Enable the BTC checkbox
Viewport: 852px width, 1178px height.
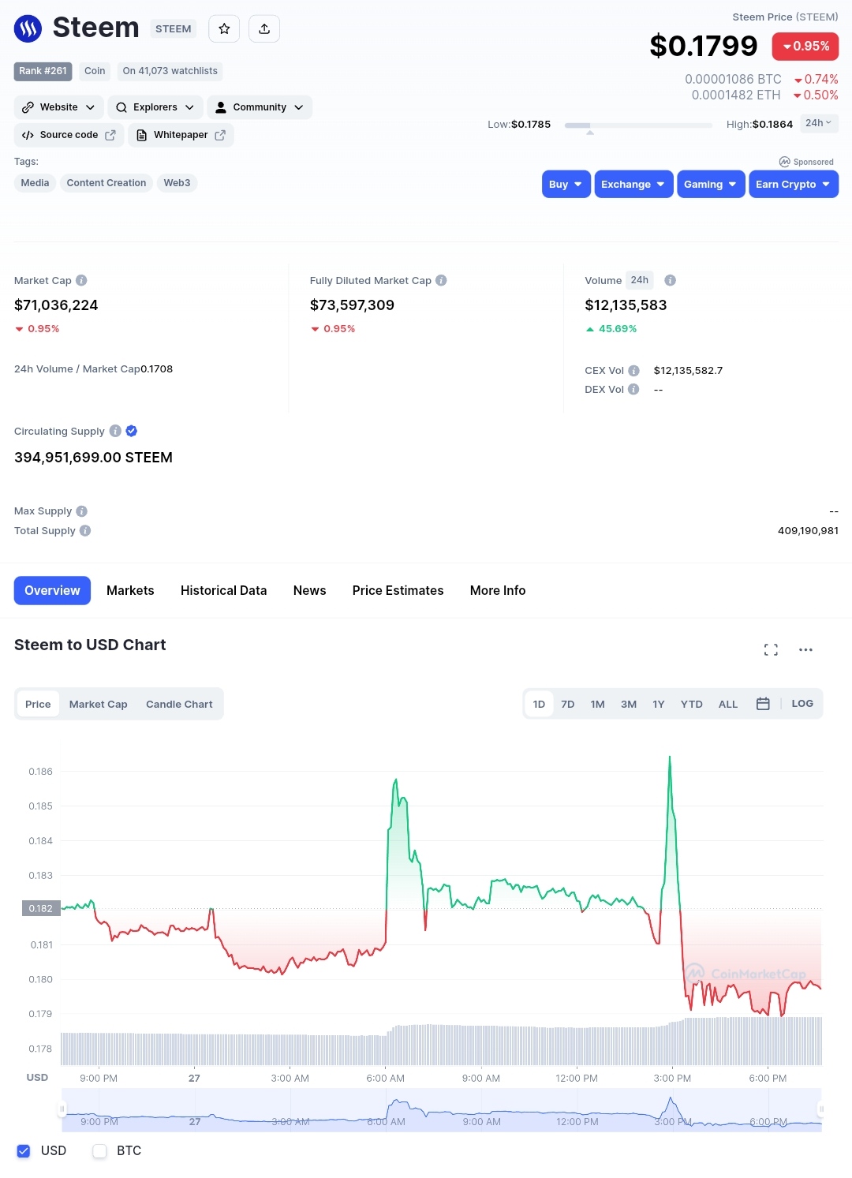(99, 1151)
